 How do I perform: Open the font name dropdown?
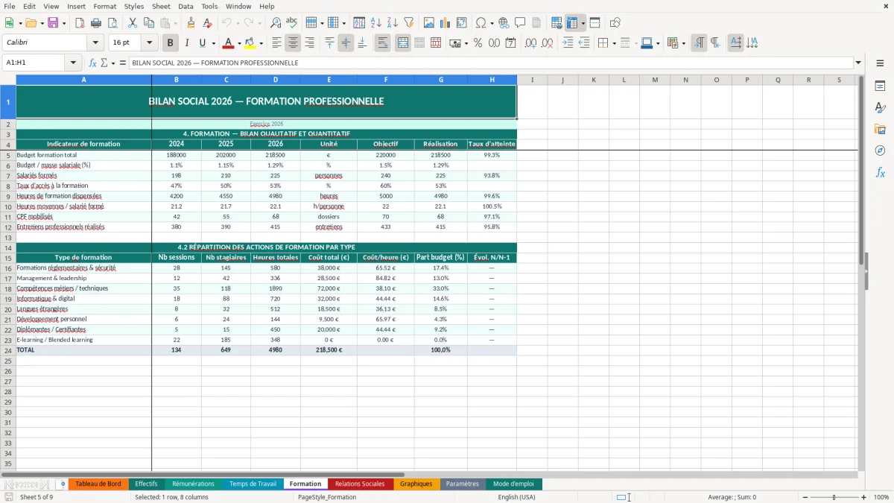(95, 43)
